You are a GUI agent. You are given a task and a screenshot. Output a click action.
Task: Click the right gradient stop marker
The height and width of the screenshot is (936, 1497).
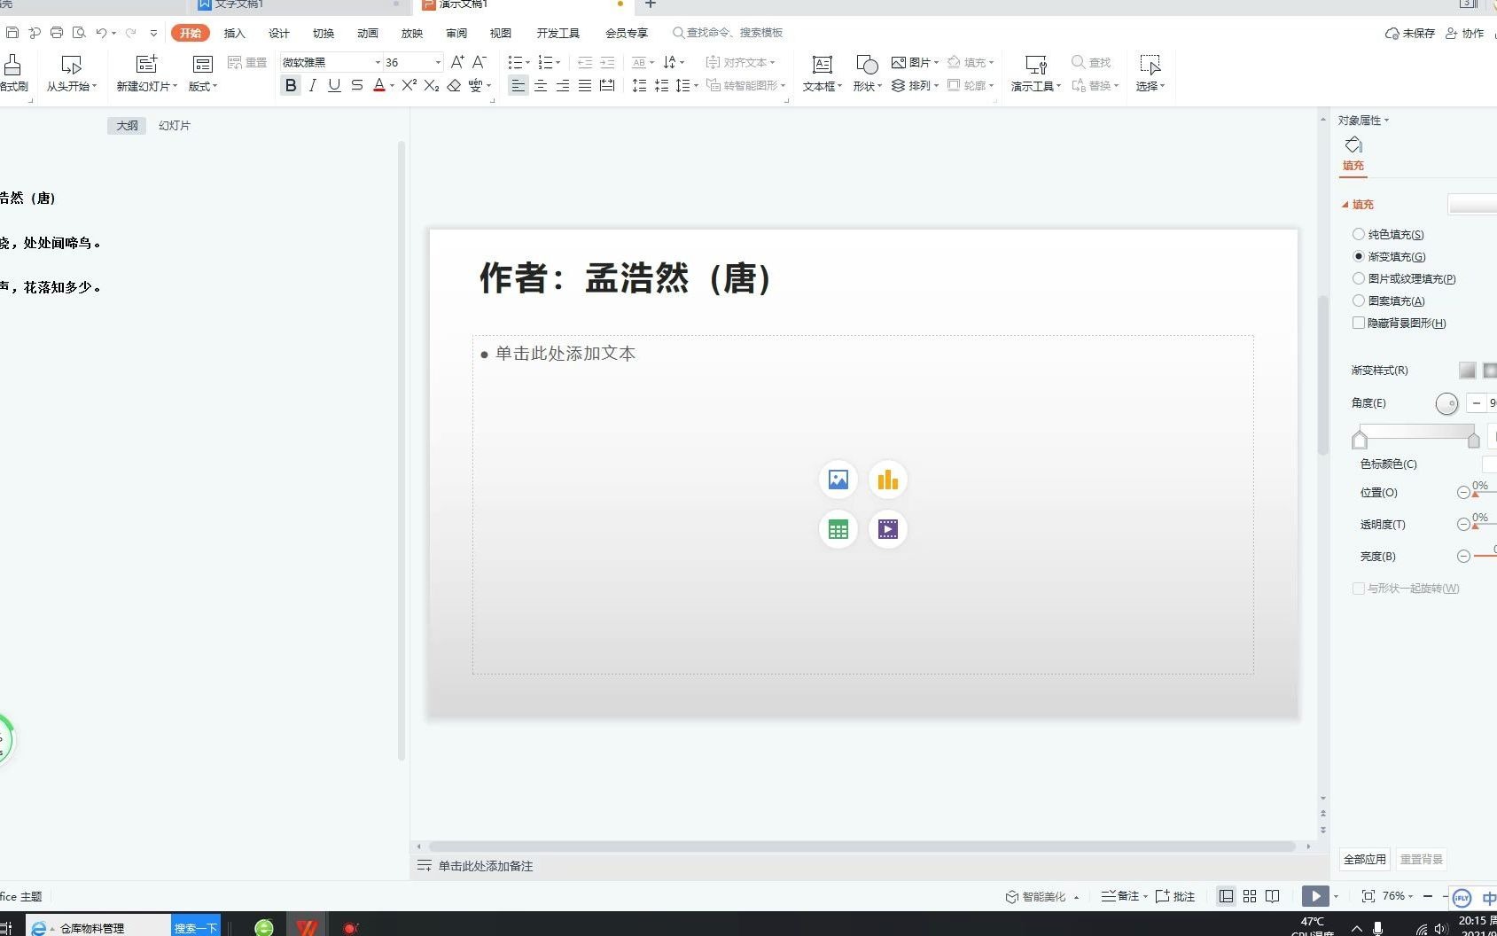[x=1473, y=439]
